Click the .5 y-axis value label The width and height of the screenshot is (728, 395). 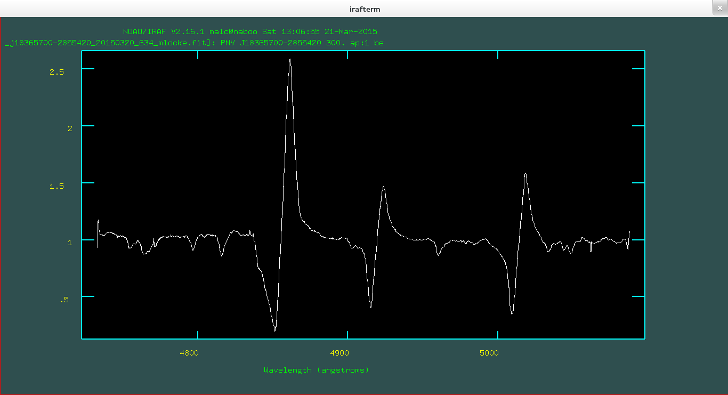coord(64,300)
